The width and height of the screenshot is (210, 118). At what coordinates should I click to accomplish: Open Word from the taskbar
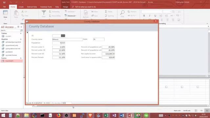(122, 115)
